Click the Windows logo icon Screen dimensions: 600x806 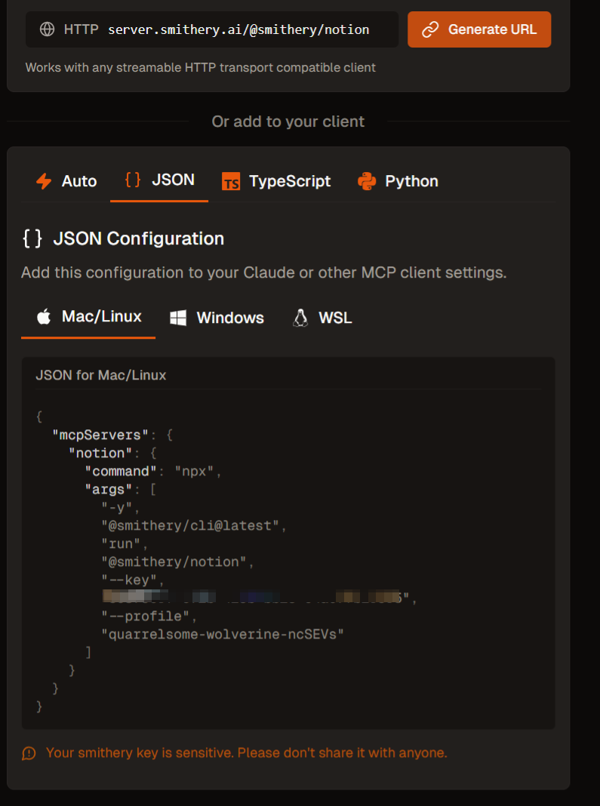(178, 318)
